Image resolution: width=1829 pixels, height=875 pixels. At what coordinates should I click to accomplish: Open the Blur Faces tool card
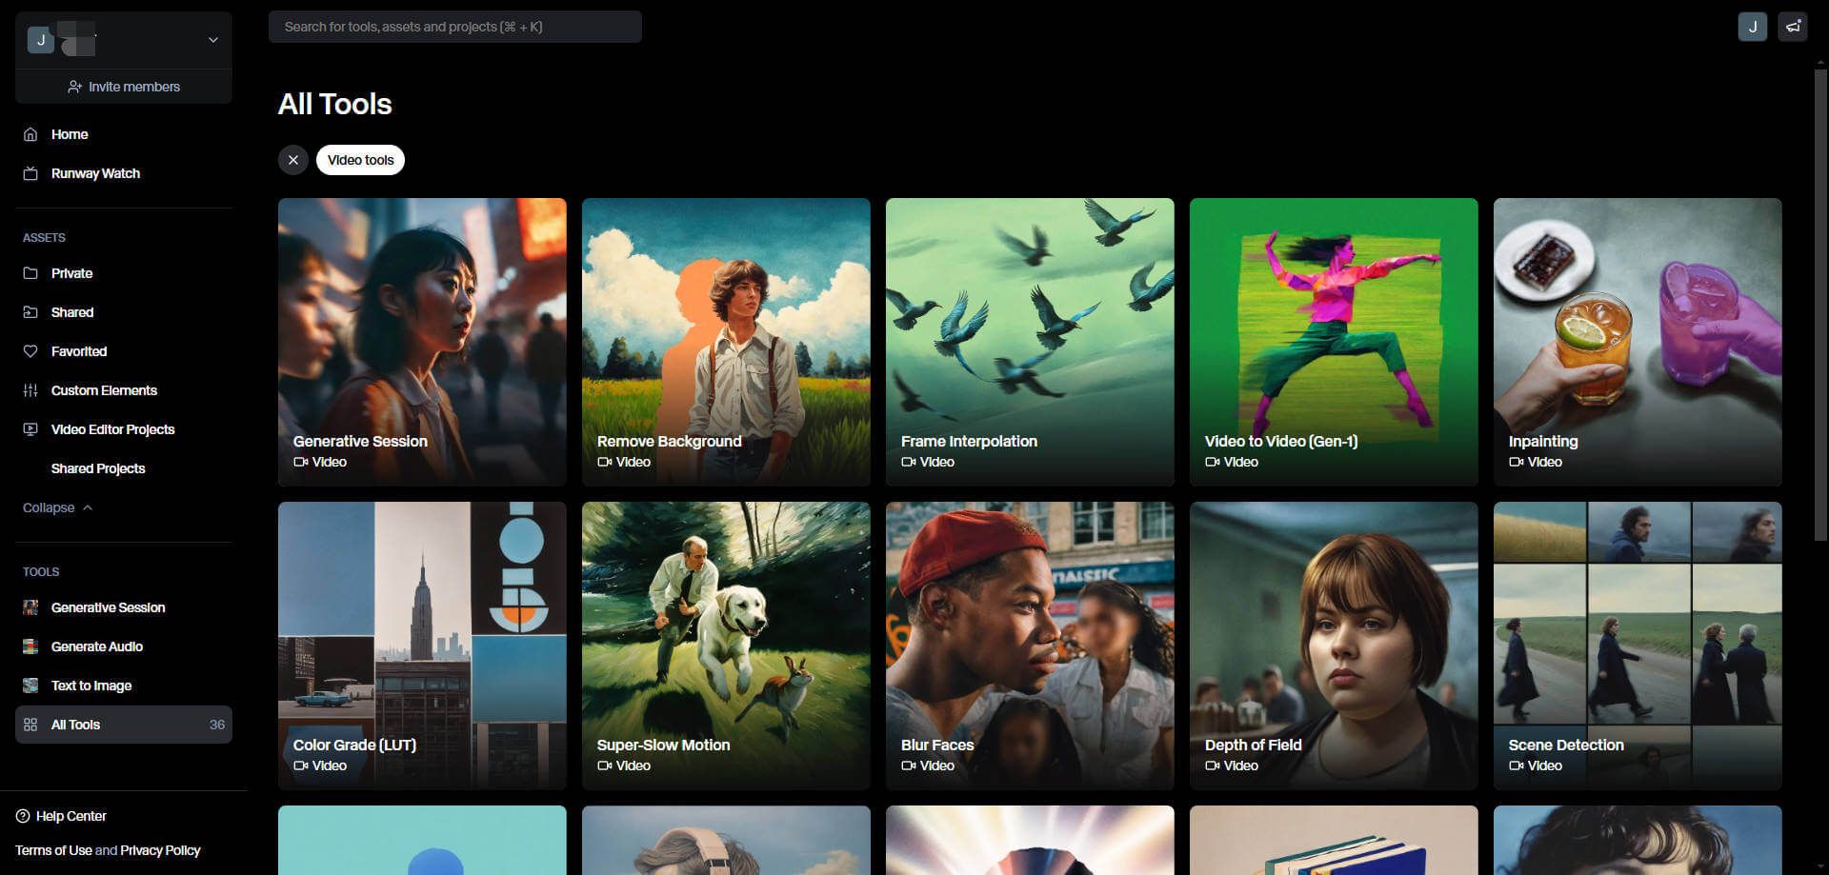point(1030,646)
